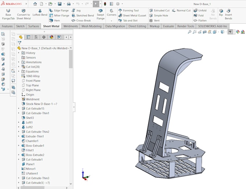
Task: Open the Direct Editing tab
Action: click(x=137, y=26)
